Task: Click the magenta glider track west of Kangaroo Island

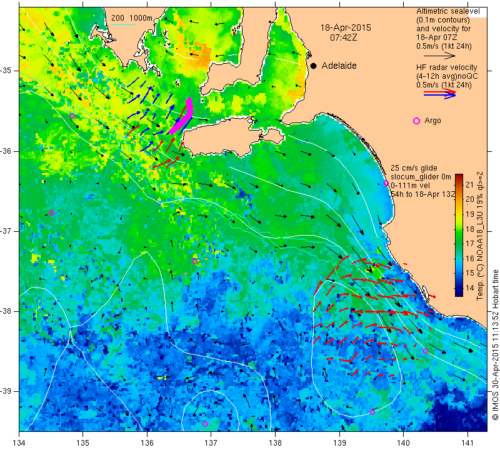Action: 182,117
